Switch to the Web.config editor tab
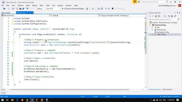The image size is (182, 102). tap(6, 13)
